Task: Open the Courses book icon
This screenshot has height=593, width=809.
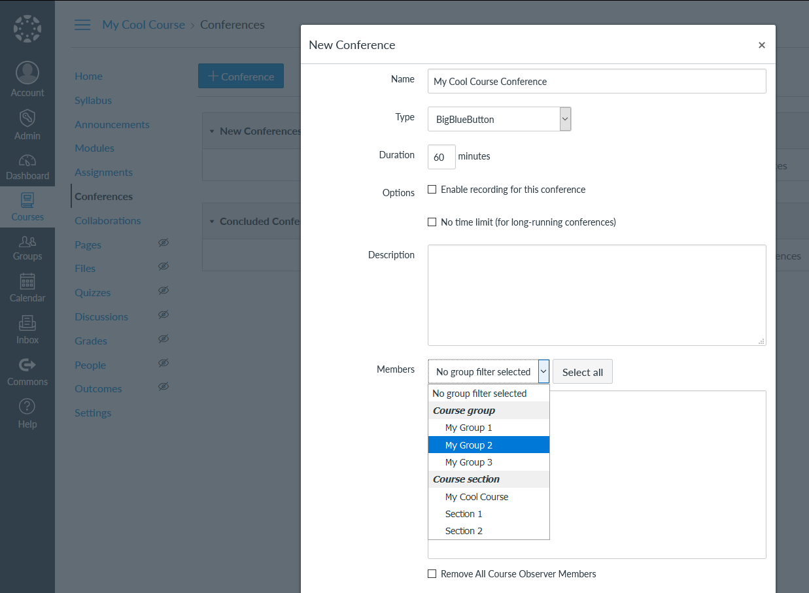Action: click(27, 200)
